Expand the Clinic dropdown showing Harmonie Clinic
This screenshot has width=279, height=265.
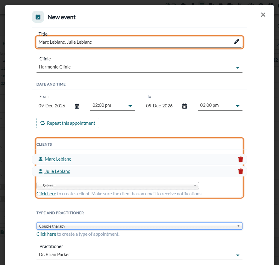pyautogui.click(x=139, y=67)
